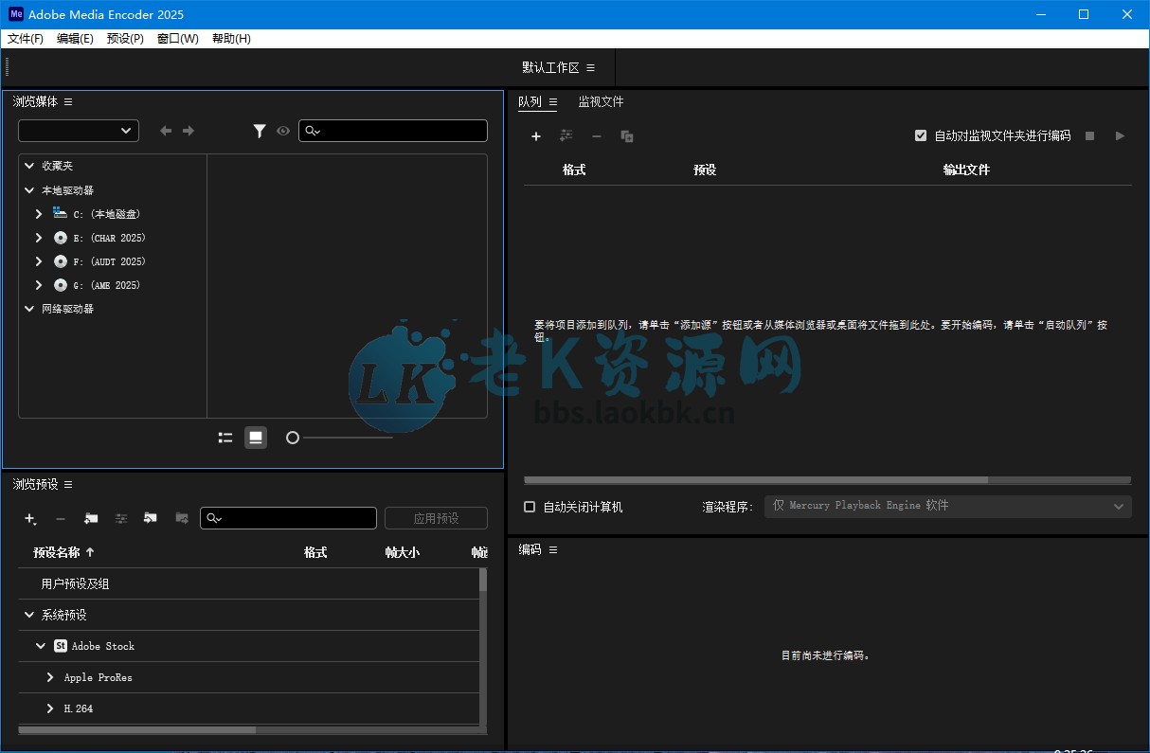Viewport: 1150px width, 753px height.
Task: Remove selected queue item with minus icon
Action: coord(597,136)
